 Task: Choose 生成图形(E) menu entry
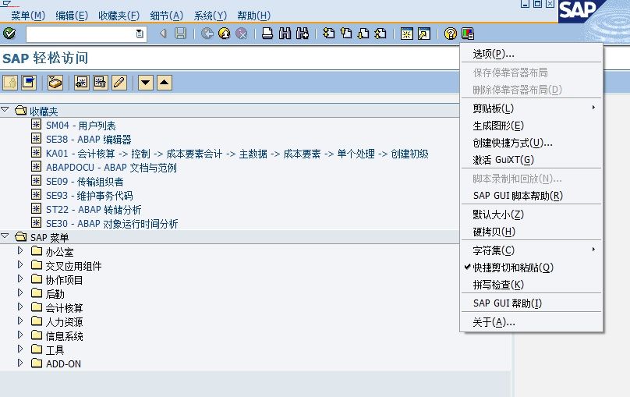click(x=531, y=126)
